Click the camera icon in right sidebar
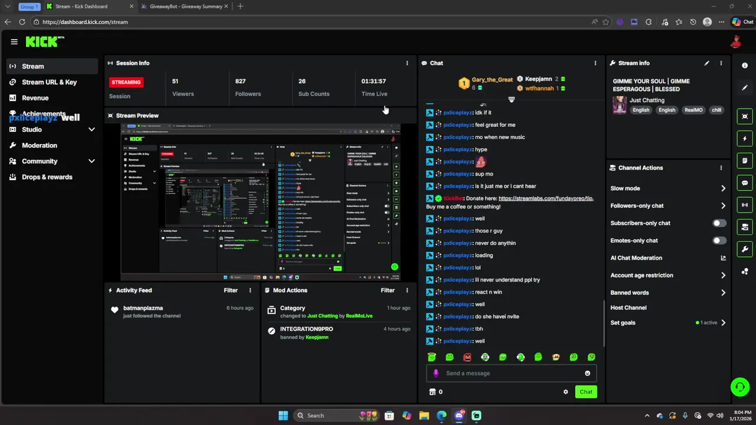756x425 pixels. coord(745,227)
